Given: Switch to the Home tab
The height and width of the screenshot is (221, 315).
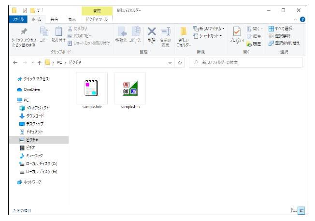Looking at the screenshot, I should click(36, 19).
